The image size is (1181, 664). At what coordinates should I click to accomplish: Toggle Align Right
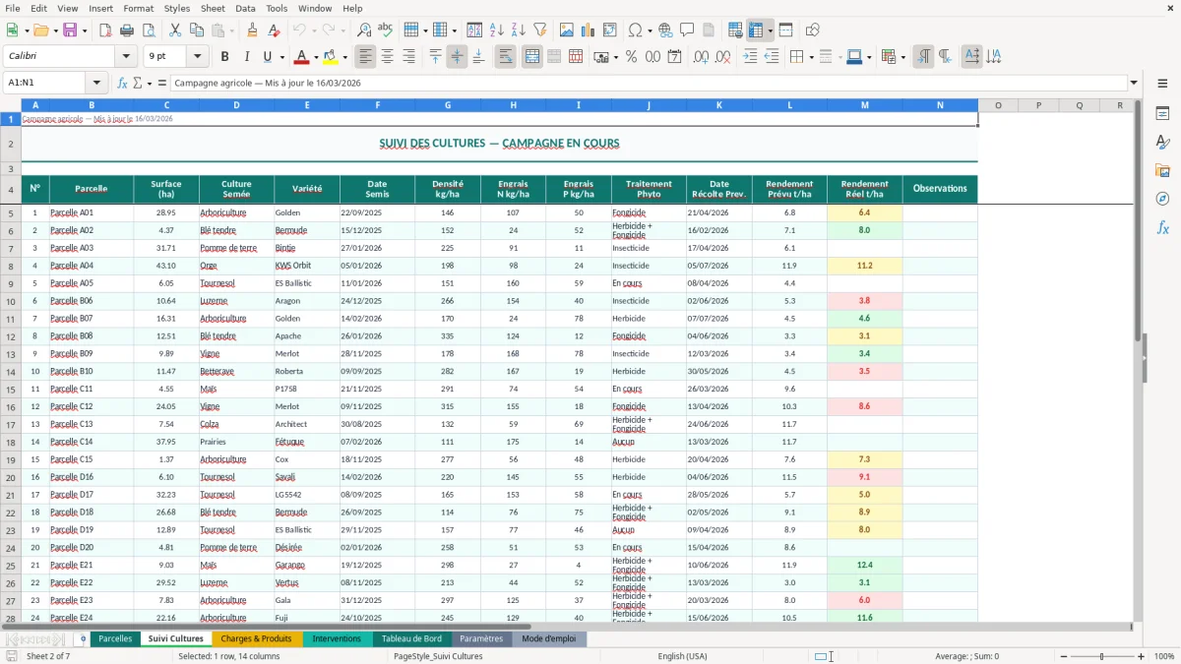pos(408,57)
